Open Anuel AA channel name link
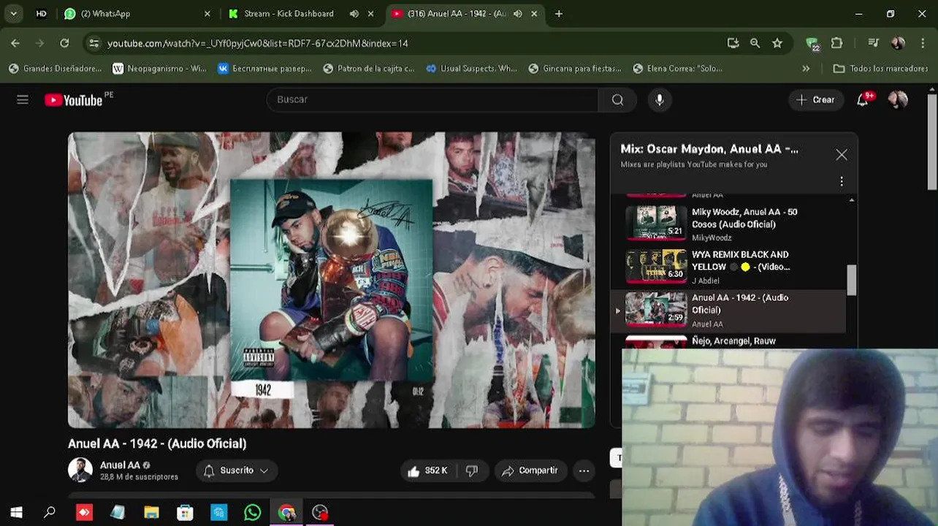This screenshot has height=526, width=938. pos(120,465)
